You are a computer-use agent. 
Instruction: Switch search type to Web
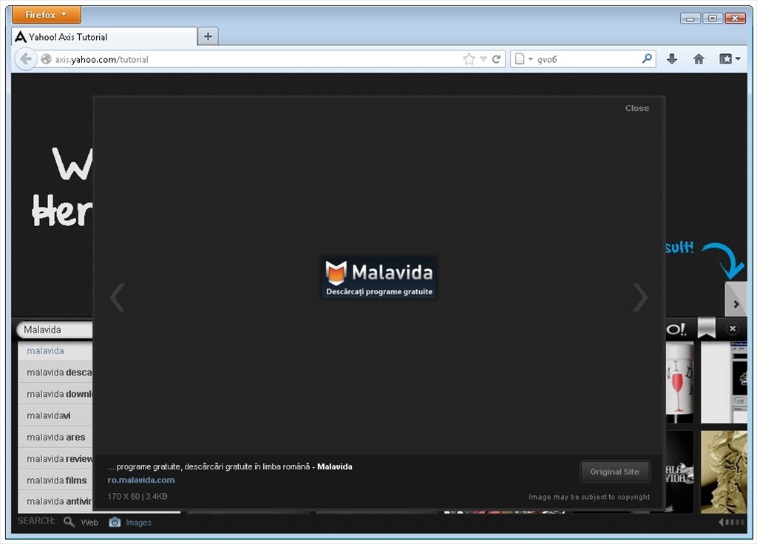(81, 523)
